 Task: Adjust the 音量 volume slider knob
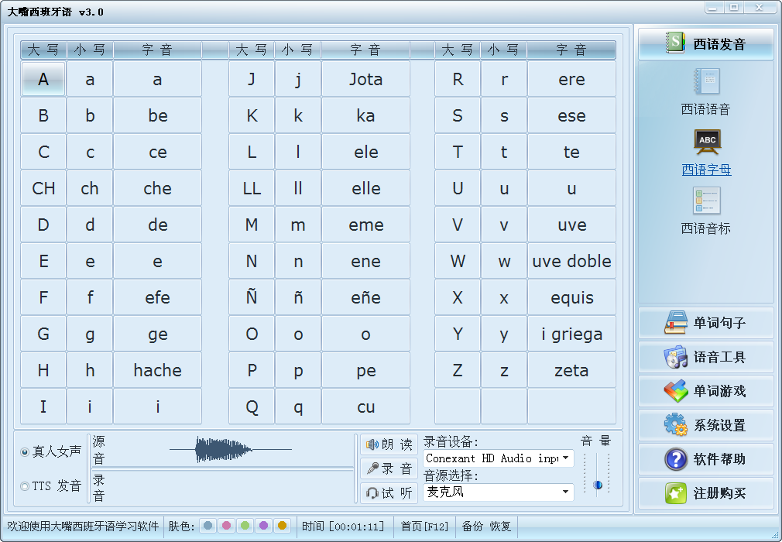598,485
